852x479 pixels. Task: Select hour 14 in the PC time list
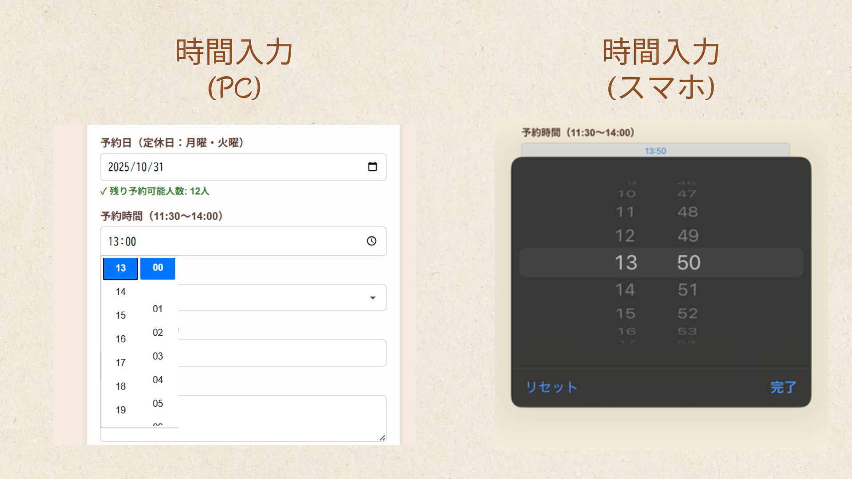121,292
